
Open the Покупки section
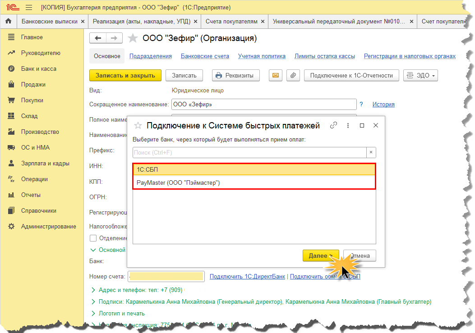32,100
